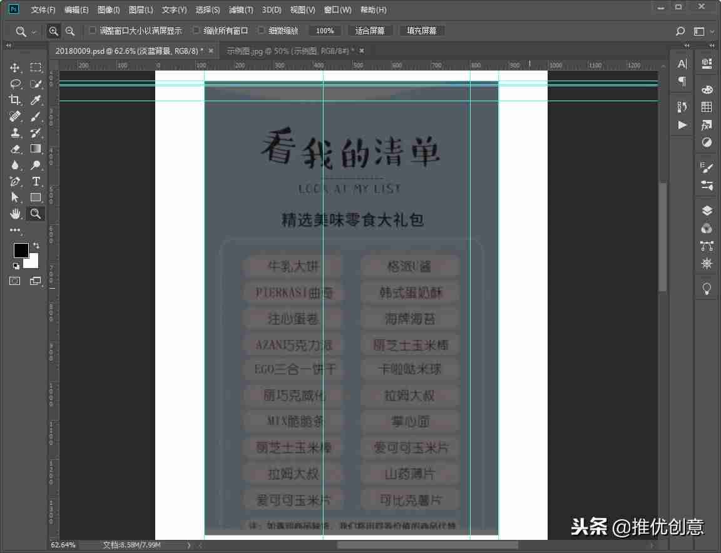Open the 编辑(E) menu
721x553 pixels.
pos(76,9)
